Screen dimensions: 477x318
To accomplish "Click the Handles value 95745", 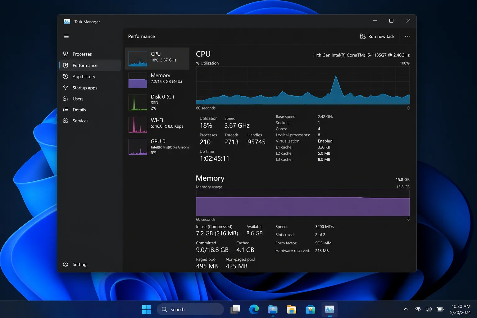I will [x=257, y=142].
